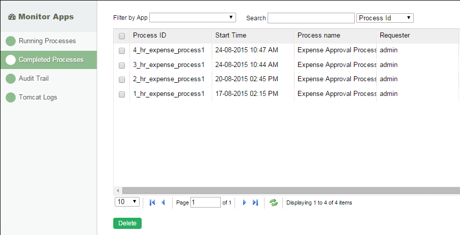Viewport: 460px width, 235px height.
Task: Refresh the completed processes grid
Action: click(274, 203)
